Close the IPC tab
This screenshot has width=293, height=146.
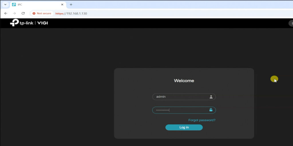pos(62,5)
